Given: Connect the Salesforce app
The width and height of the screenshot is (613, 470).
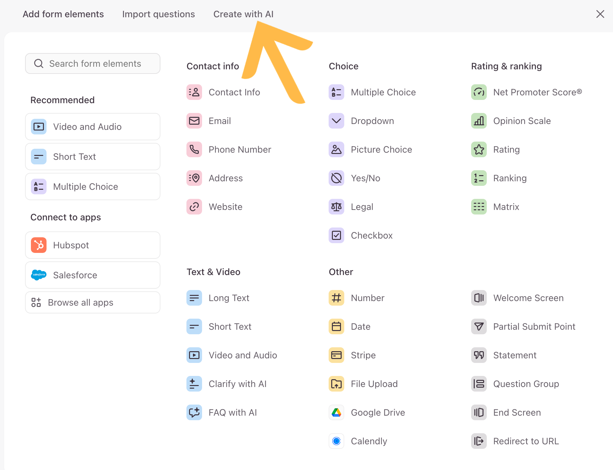Looking at the screenshot, I should pos(93,275).
